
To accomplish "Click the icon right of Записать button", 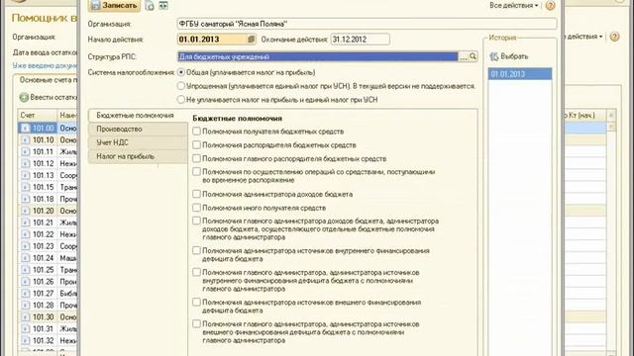I will (x=150, y=6).
